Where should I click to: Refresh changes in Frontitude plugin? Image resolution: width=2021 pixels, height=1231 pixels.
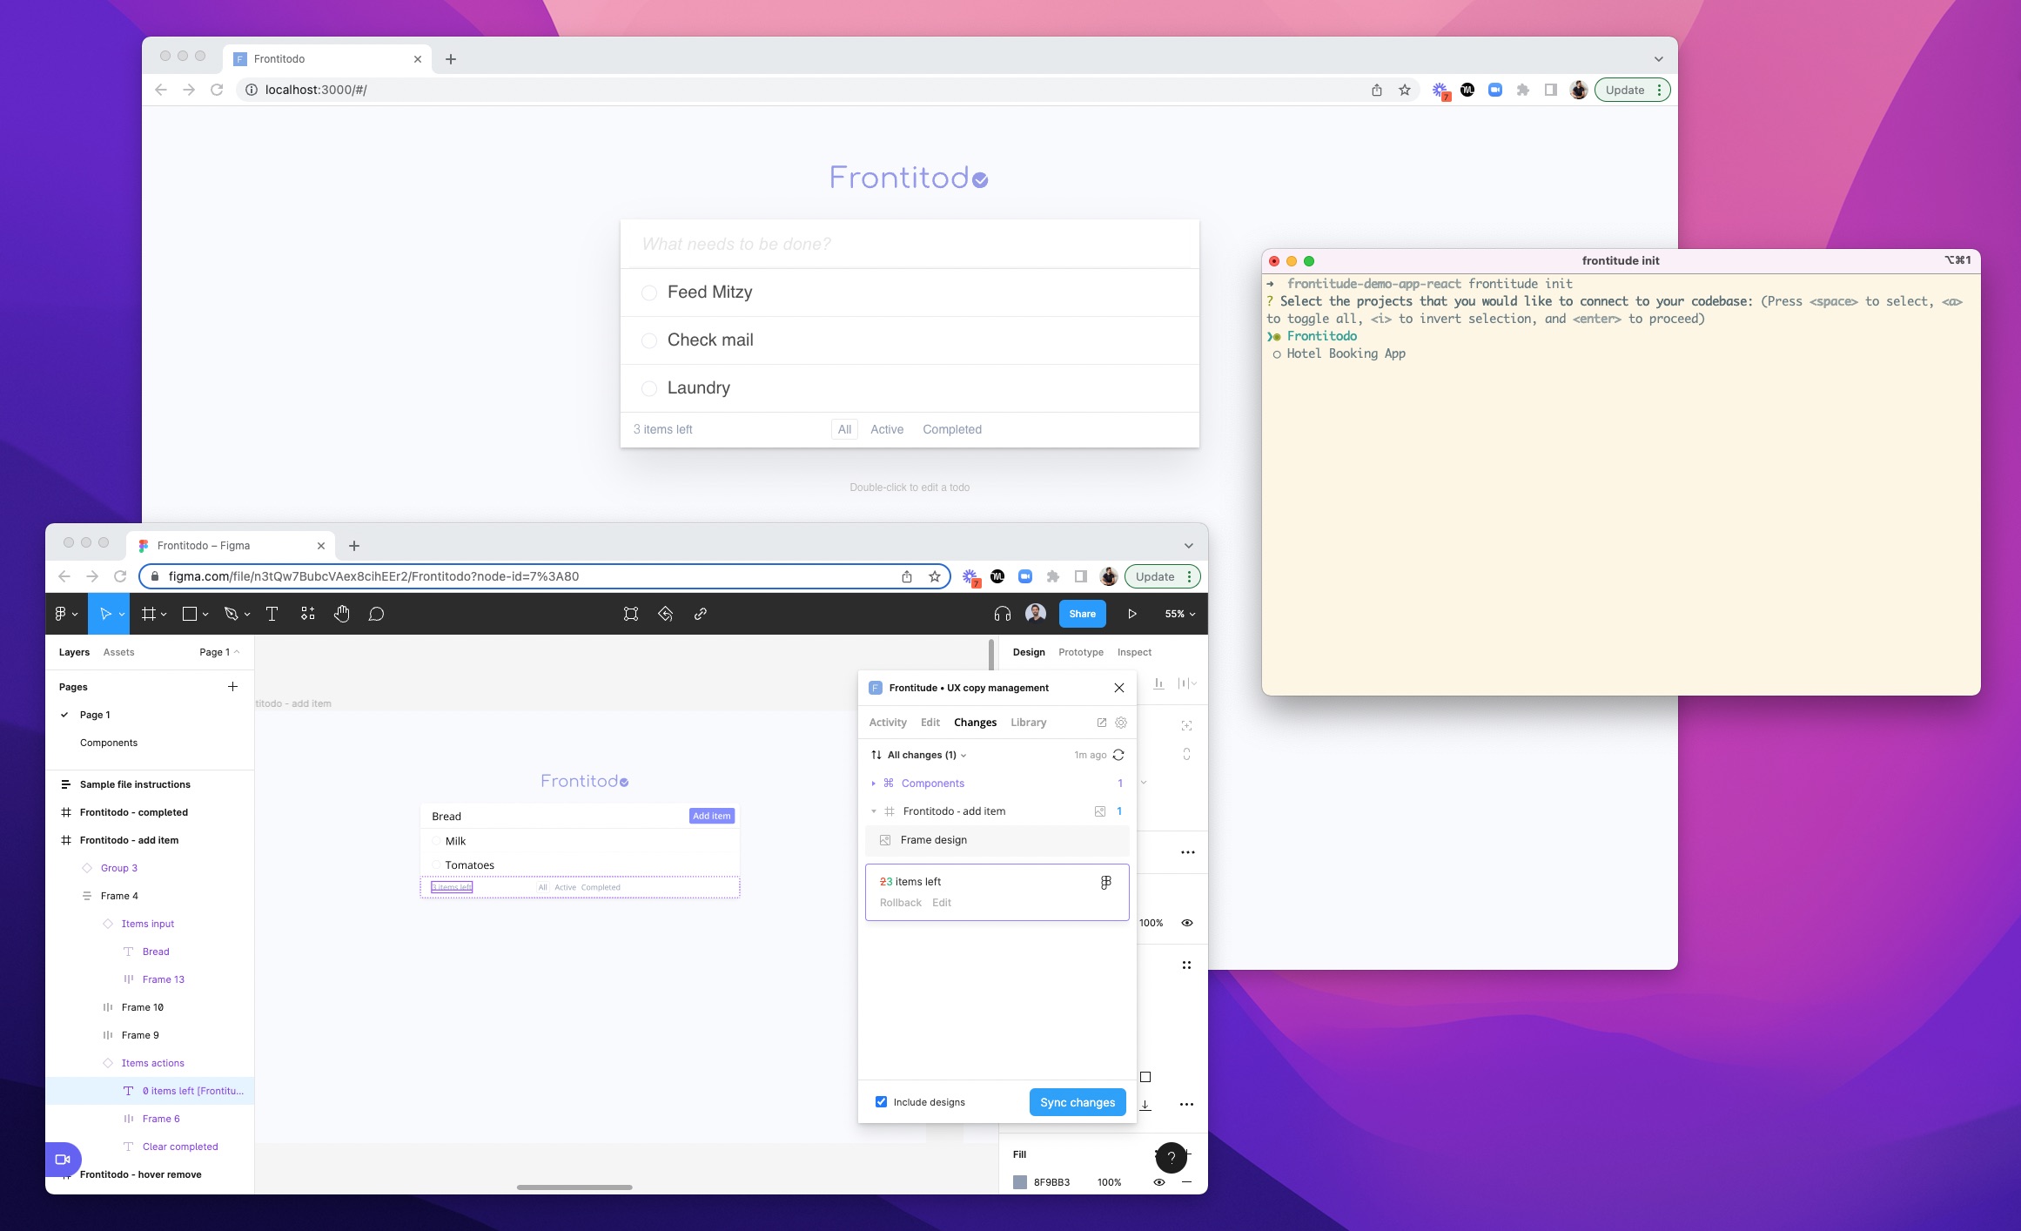click(x=1118, y=755)
